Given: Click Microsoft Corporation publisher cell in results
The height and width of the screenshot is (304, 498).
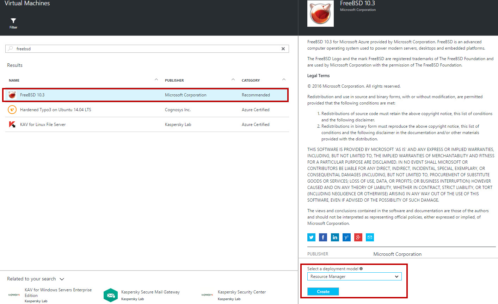Looking at the screenshot, I should (x=186, y=95).
